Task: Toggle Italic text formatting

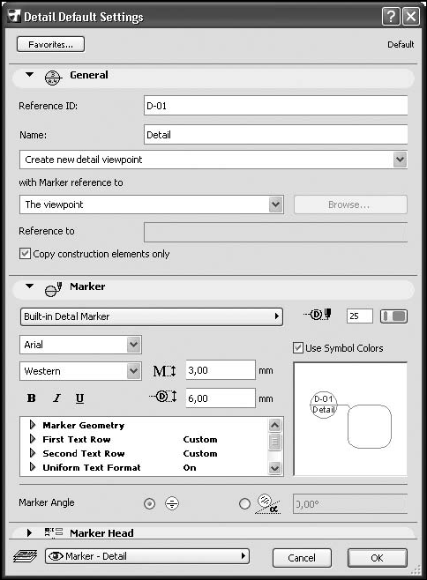Action: 56,398
